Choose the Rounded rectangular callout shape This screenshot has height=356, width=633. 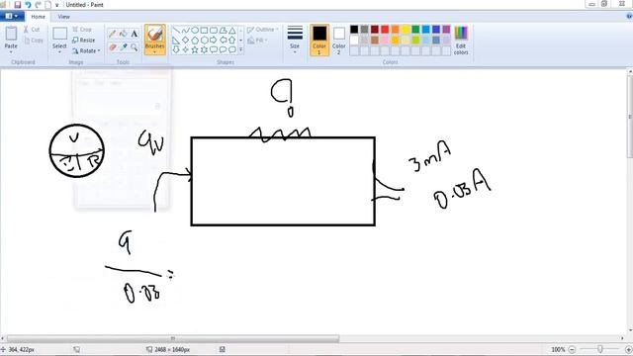click(x=214, y=49)
